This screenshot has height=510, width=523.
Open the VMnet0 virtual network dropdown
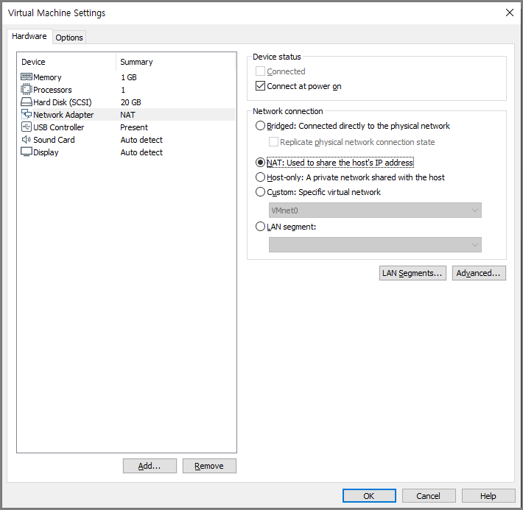pos(375,210)
